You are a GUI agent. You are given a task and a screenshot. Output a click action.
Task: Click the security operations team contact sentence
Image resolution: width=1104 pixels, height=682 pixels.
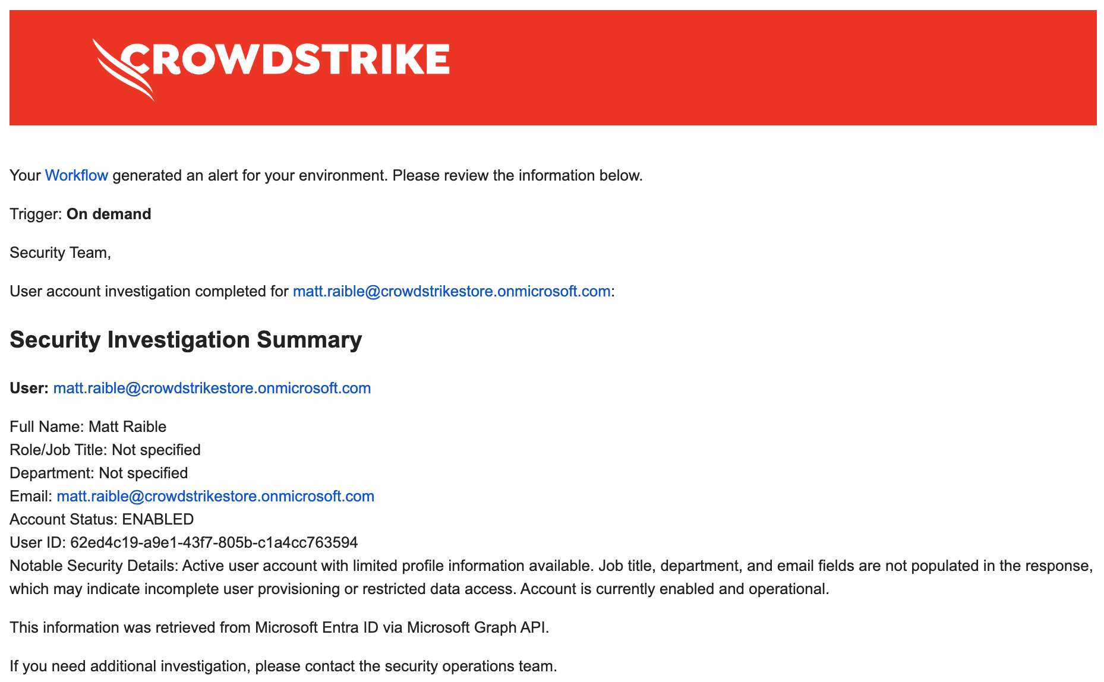(283, 667)
